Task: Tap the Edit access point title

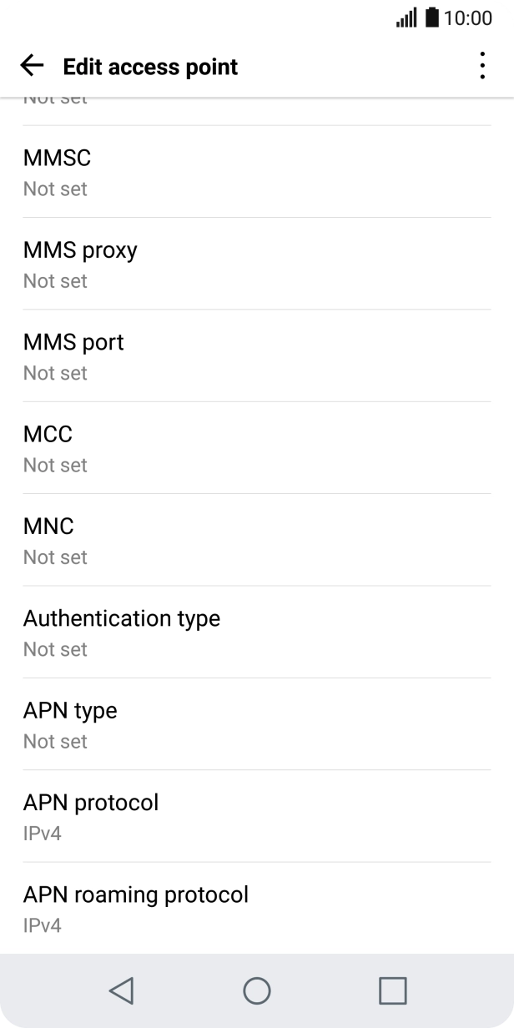Action: tap(150, 67)
